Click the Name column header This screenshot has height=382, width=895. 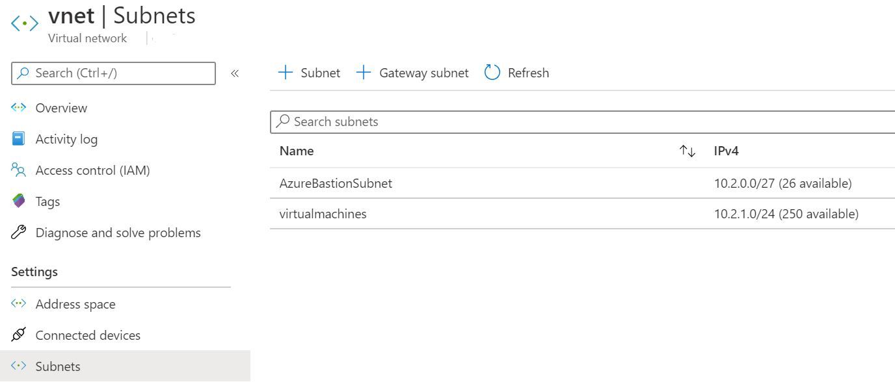tap(296, 150)
